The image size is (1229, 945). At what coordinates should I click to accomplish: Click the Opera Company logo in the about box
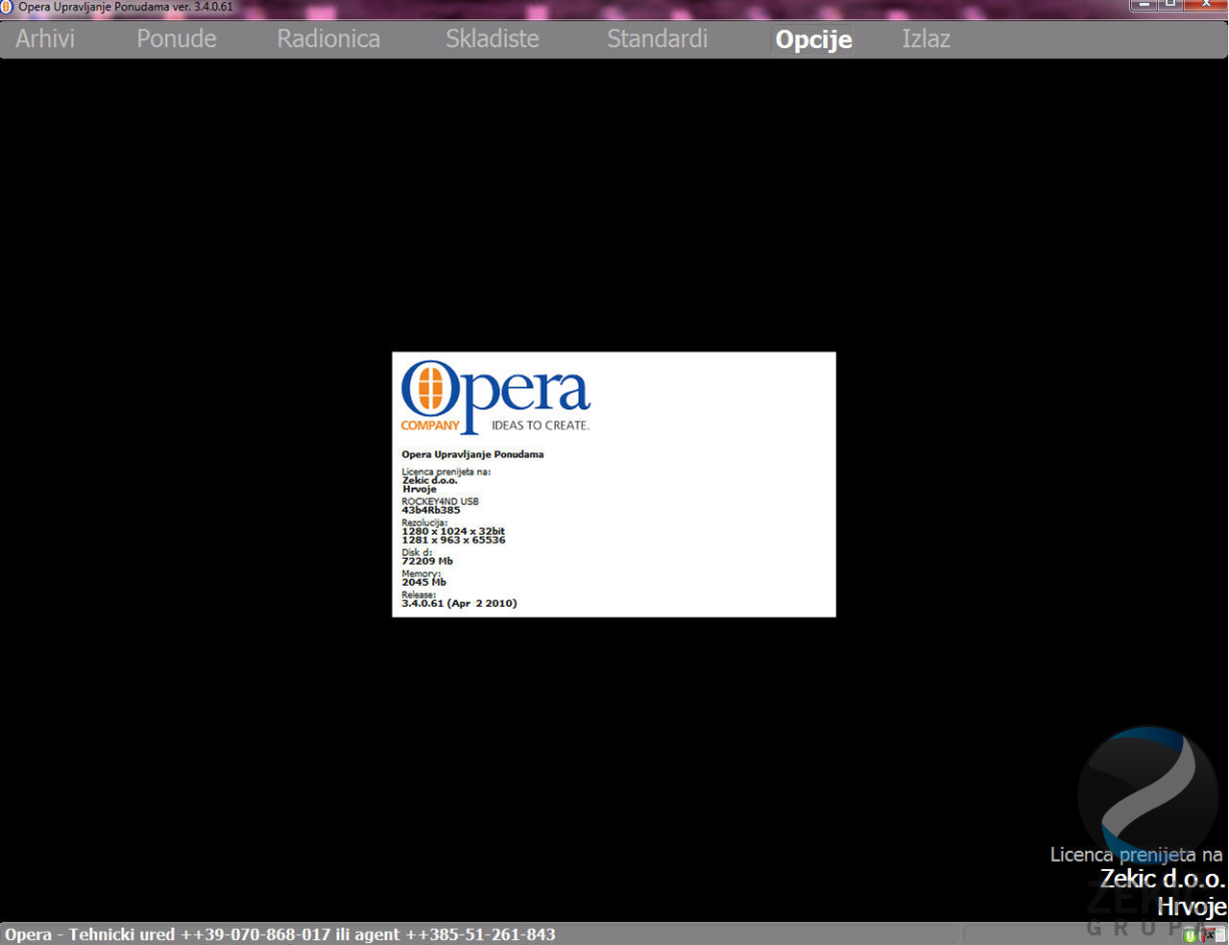[x=495, y=396]
